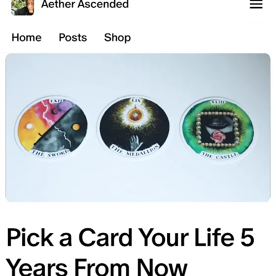Click the XLIII numeral on the Castle card

[x=218, y=102]
